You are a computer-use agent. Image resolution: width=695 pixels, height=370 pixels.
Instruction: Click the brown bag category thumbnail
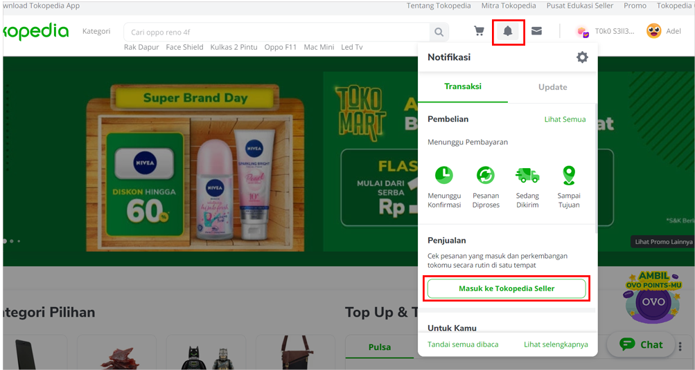pyautogui.click(x=296, y=353)
